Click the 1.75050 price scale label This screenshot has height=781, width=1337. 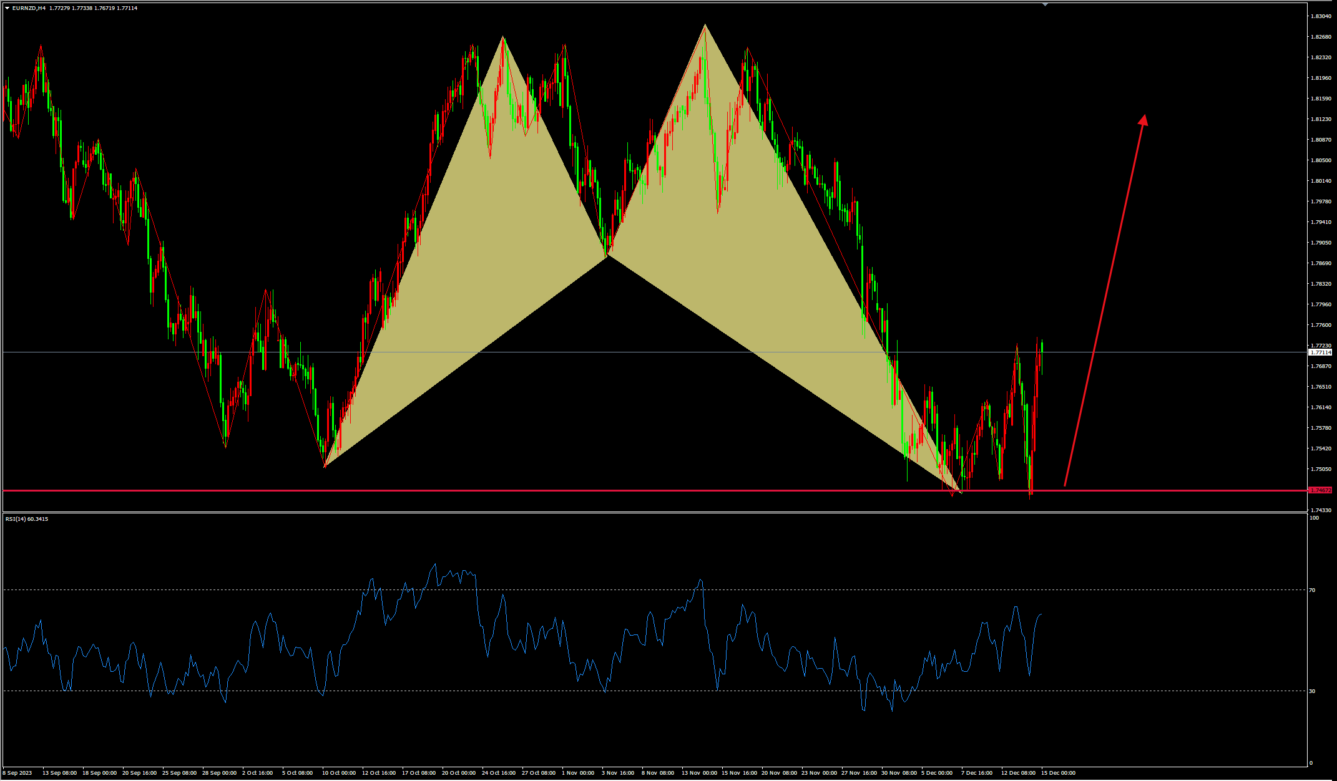click(1320, 469)
